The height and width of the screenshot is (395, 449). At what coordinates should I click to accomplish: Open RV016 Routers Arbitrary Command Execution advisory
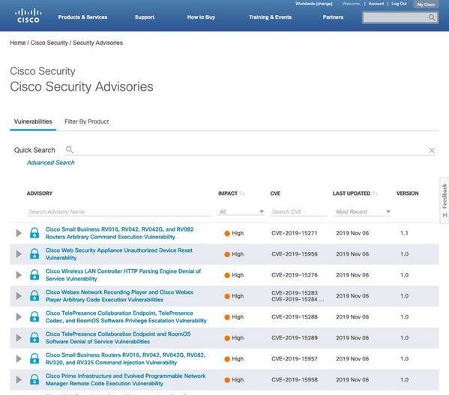point(119,233)
